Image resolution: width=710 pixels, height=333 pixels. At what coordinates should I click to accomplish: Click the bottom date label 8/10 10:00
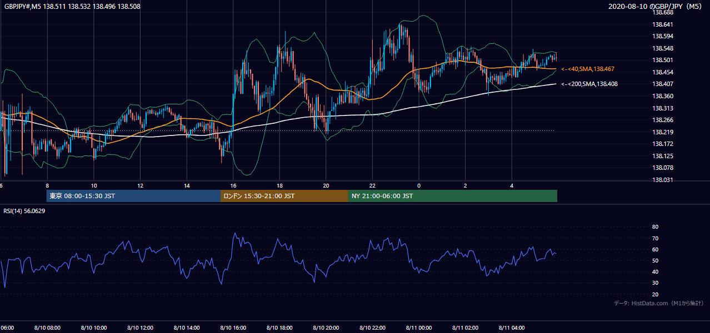click(x=94, y=328)
